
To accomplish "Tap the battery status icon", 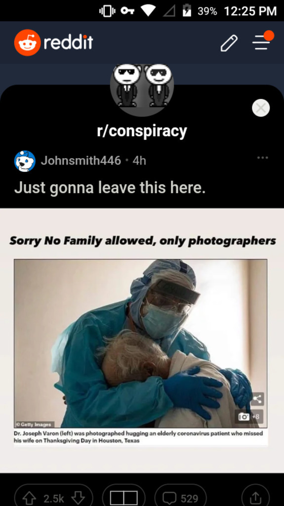I will click(x=187, y=11).
